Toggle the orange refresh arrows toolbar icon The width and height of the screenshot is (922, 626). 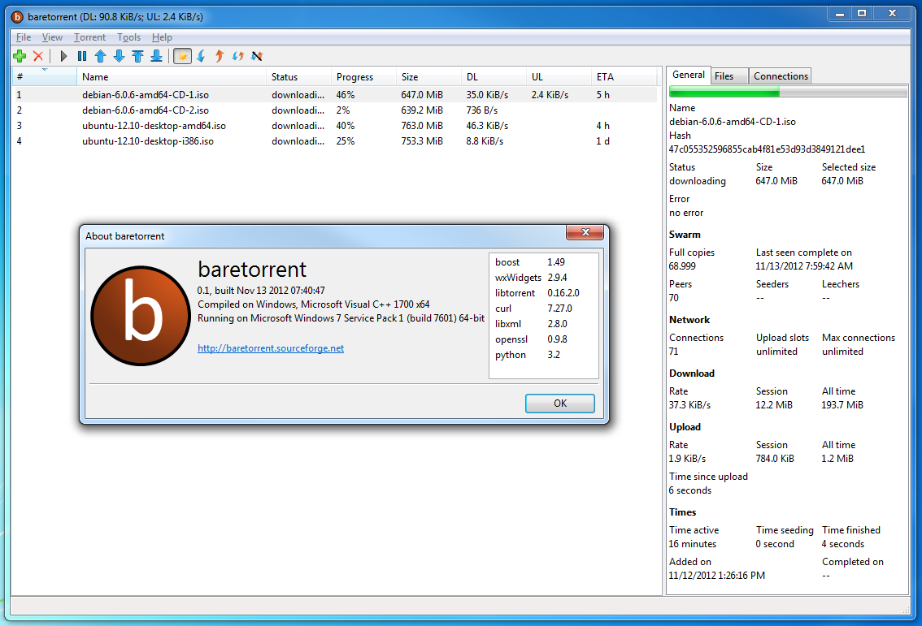click(x=237, y=56)
